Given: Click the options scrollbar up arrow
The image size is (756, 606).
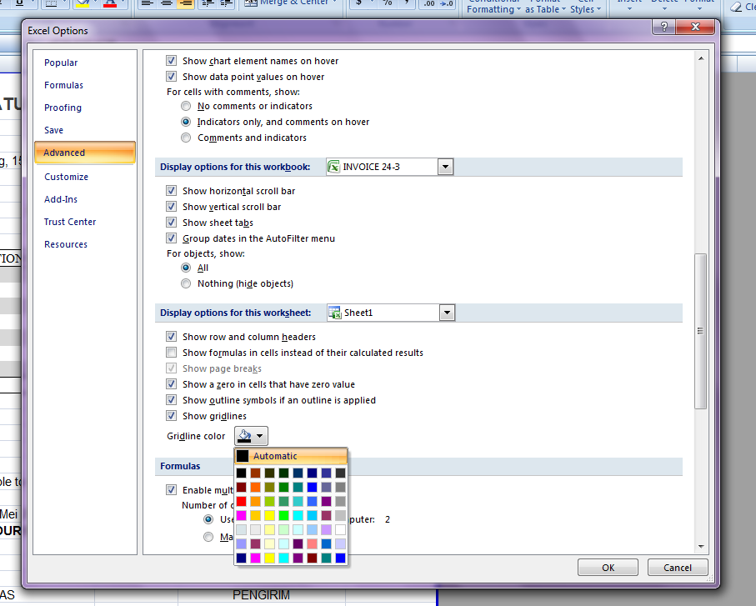Looking at the screenshot, I should point(701,58).
